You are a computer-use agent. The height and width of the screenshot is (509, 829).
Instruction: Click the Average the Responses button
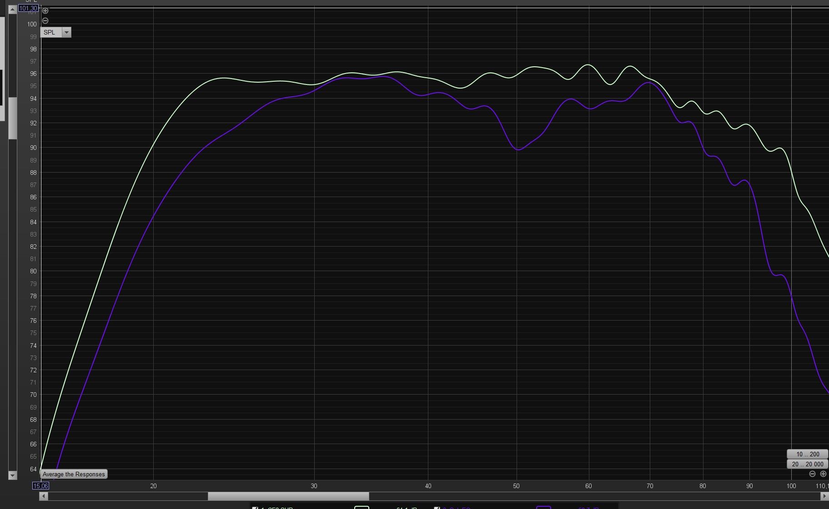(74, 474)
